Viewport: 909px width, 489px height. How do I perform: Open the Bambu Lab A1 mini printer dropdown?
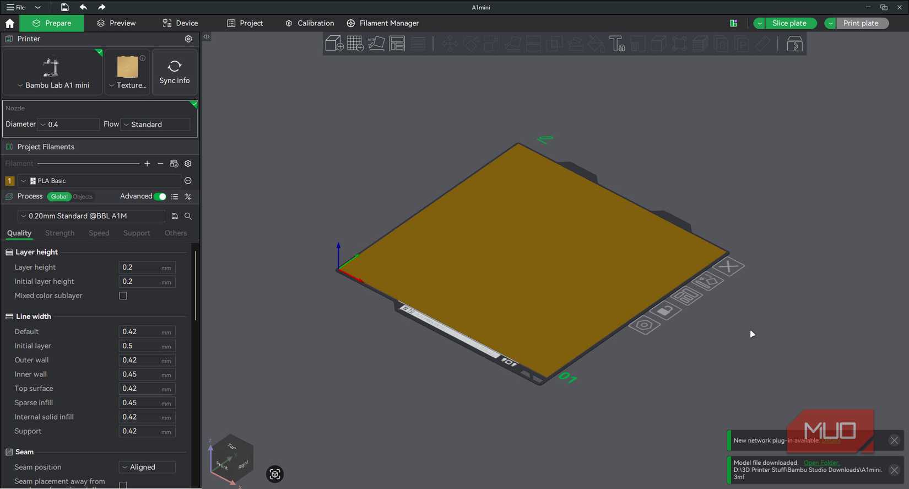click(53, 72)
